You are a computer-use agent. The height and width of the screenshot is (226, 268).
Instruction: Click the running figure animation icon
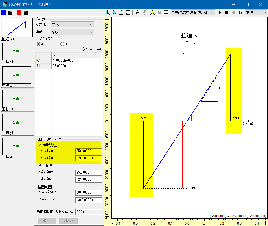pos(152,12)
